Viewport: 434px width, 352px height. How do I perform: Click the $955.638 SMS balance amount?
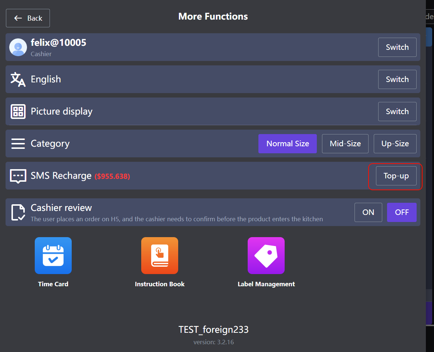click(x=112, y=177)
